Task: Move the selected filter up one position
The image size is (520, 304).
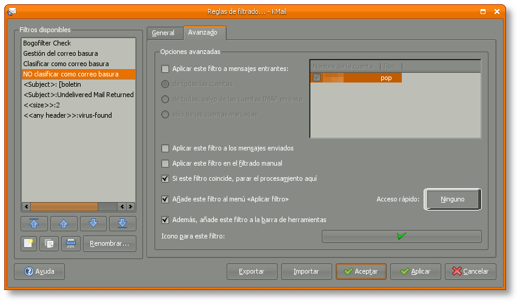Action: pyautogui.click(x=64, y=223)
